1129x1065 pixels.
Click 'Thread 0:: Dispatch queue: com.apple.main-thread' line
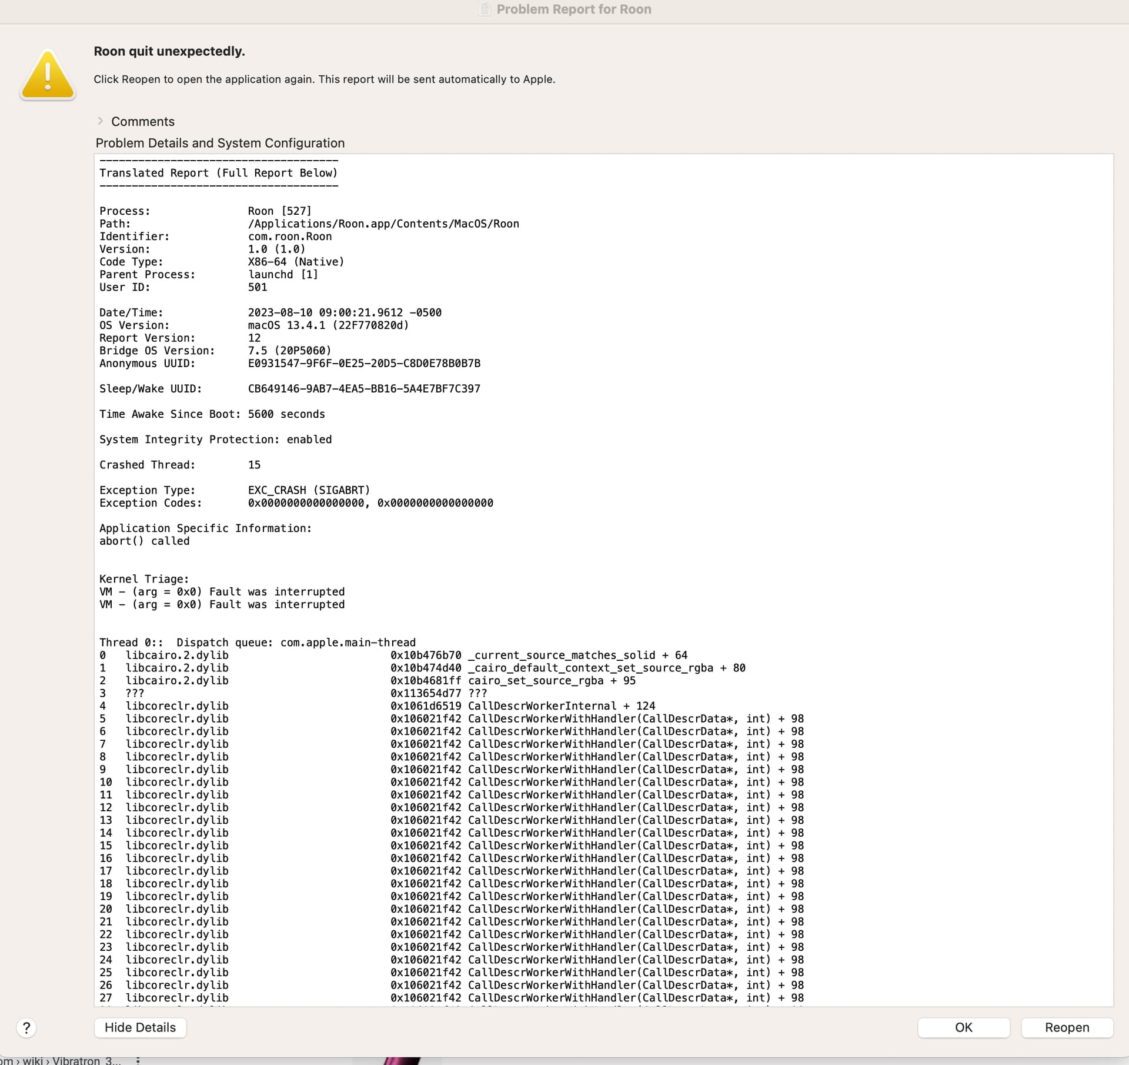(x=257, y=642)
